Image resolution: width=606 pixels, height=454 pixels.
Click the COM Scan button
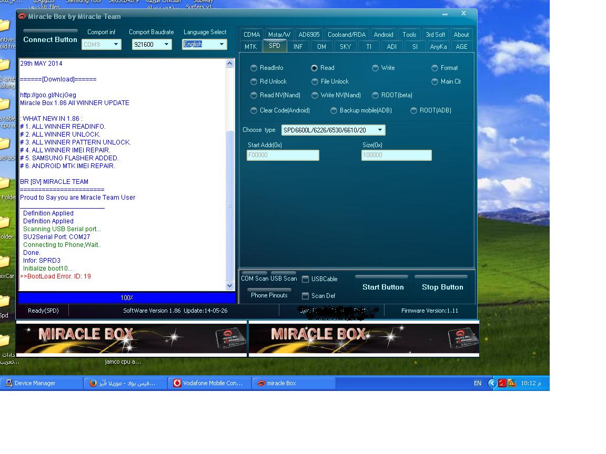tap(254, 278)
